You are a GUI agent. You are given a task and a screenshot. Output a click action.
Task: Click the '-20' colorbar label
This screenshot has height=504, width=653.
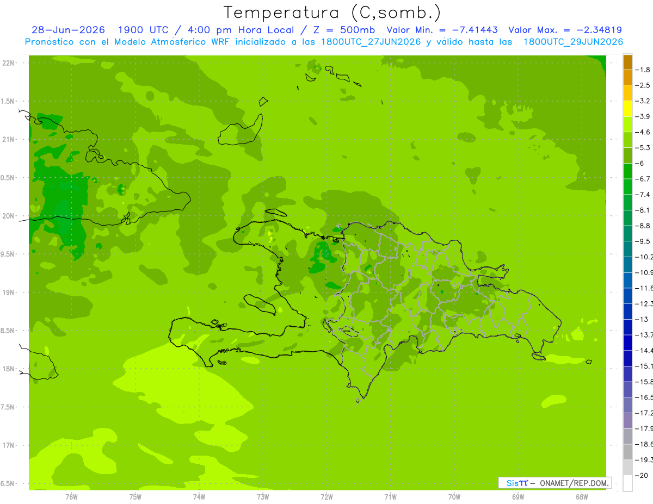(x=642, y=475)
